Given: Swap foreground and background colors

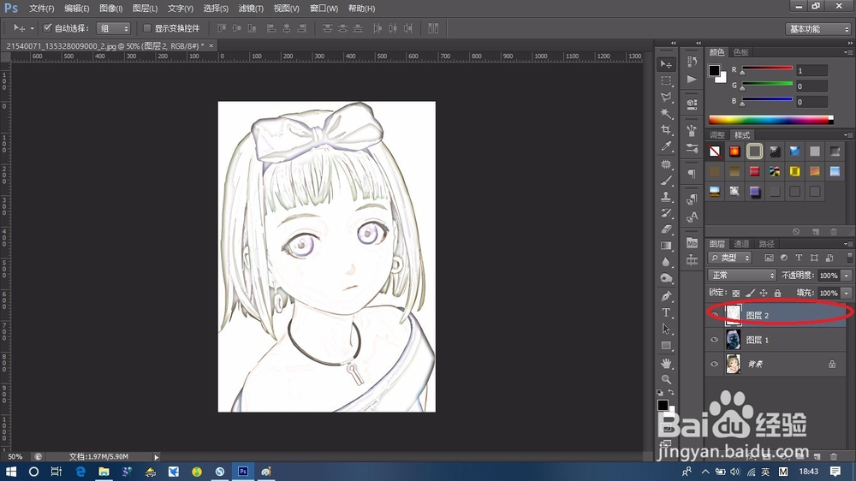Looking at the screenshot, I should pyautogui.click(x=671, y=393).
